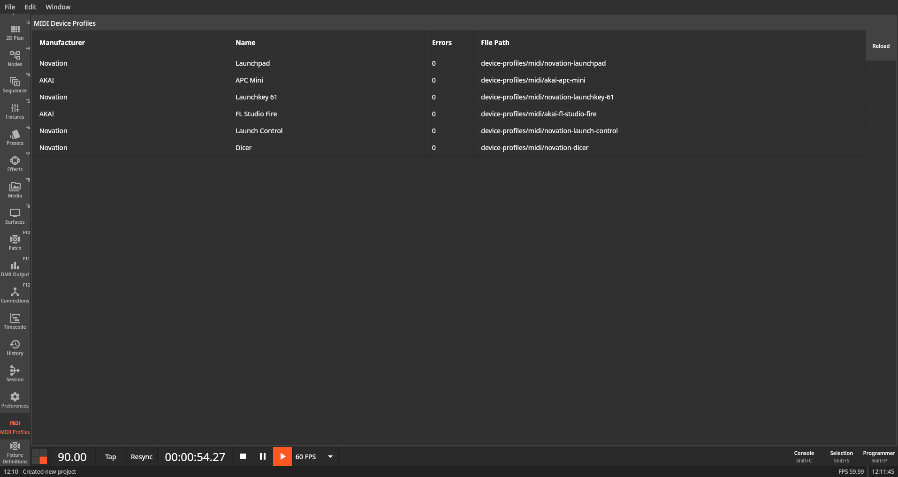Image resolution: width=898 pixels, height=477 pixels.
Task: Click the 00:00:54.27 timecode display
Action: coord(195,457)
